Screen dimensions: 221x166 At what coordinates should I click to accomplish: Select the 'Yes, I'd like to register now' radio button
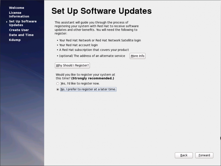tap(58, 84)
